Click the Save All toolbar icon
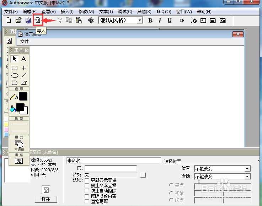Image resolution: width=262 pixels, height=206 pixels. click(x=28, y=20)
